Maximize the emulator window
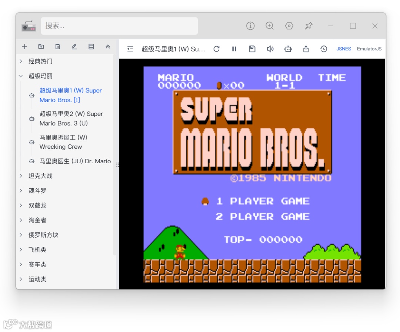 (x=353, y=26)
